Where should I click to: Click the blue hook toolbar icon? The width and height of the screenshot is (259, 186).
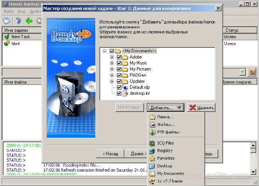18,21
